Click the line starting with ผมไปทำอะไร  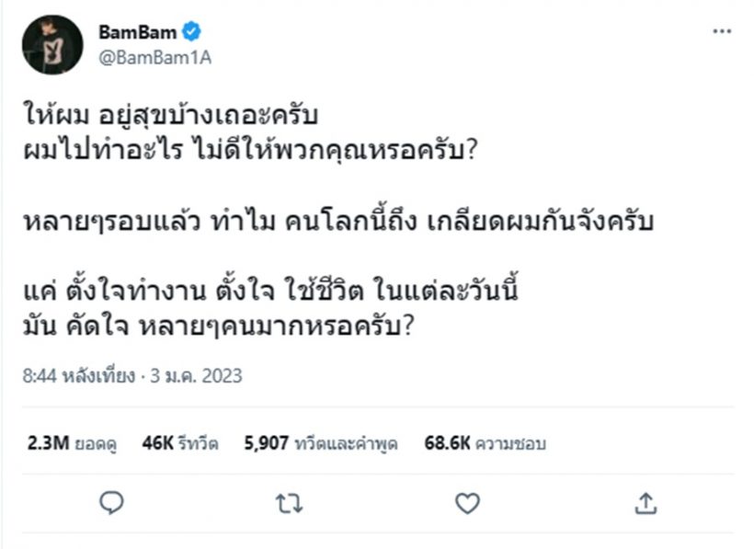[x=248, y=150]
